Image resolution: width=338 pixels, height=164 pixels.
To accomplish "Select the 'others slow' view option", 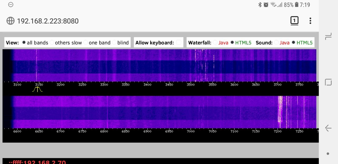I will (x=52, y=42).
